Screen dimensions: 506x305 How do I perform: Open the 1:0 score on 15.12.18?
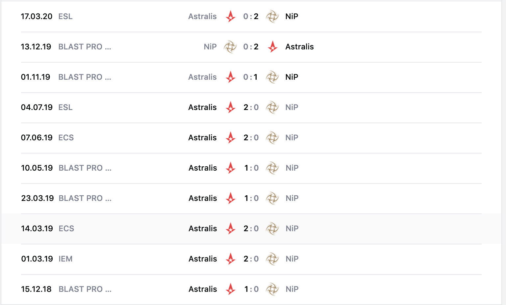click(251, 289)
